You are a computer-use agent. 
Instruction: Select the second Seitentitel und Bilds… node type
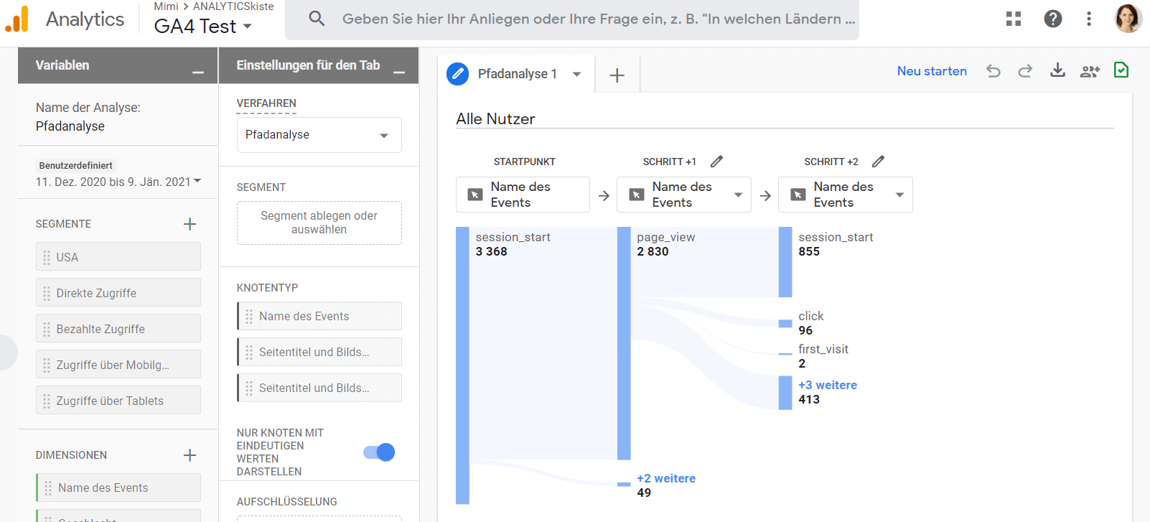tap(319, 388)
